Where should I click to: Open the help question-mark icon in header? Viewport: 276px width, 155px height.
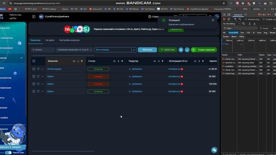point(150,16)
